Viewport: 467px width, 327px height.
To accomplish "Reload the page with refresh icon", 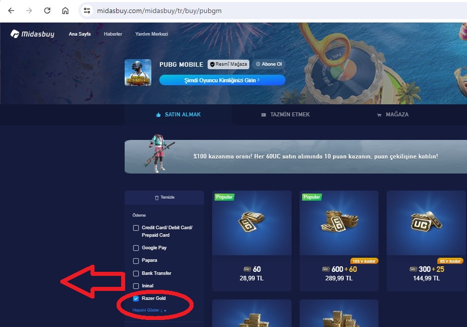I will coord(47,11).
